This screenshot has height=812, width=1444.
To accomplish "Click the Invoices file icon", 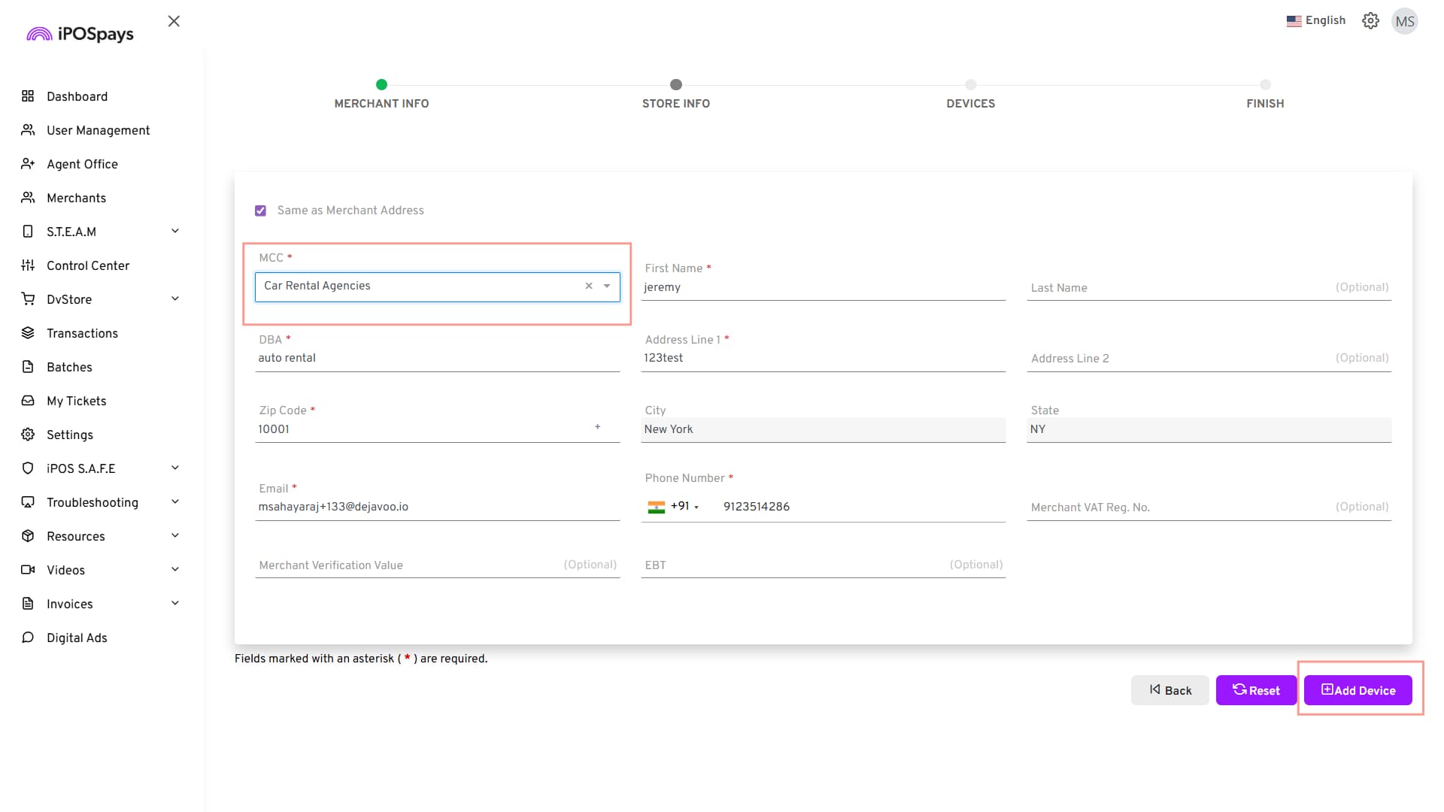I will [x=28, y=604].
